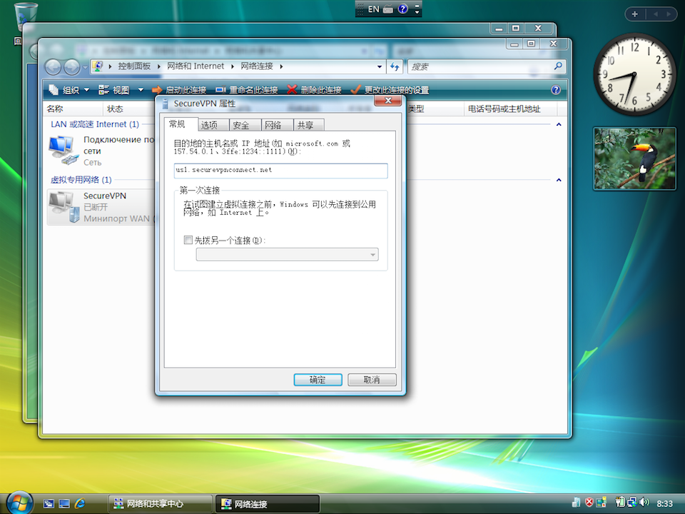The height and width of the screenshot is (514, 685).
Task: Click the toucan slideshow gadget picture
Action: [634, 158]
